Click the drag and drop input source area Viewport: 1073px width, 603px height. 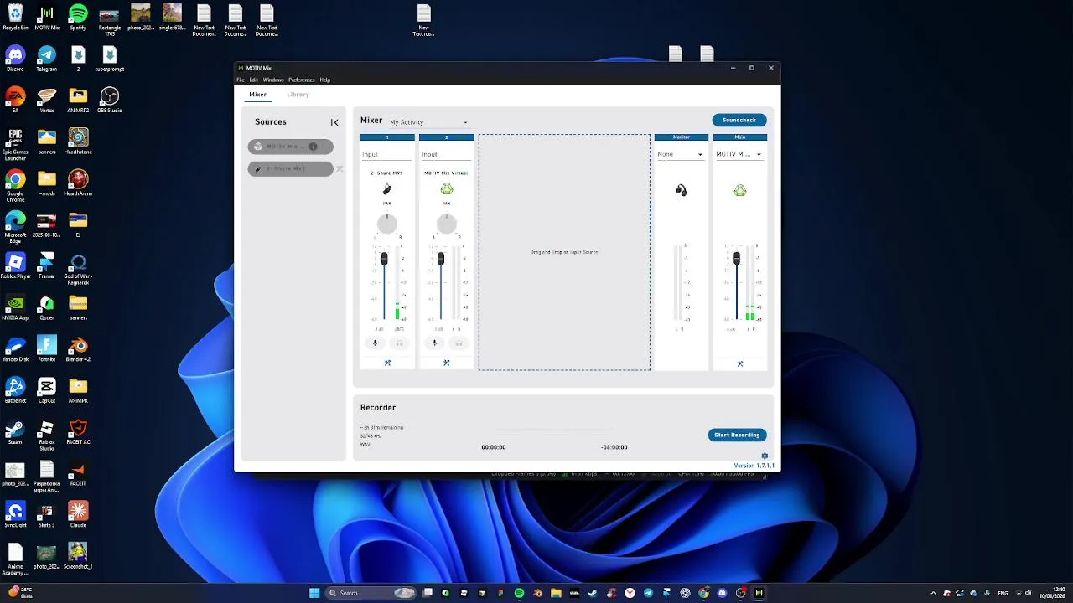click(564, 252)
